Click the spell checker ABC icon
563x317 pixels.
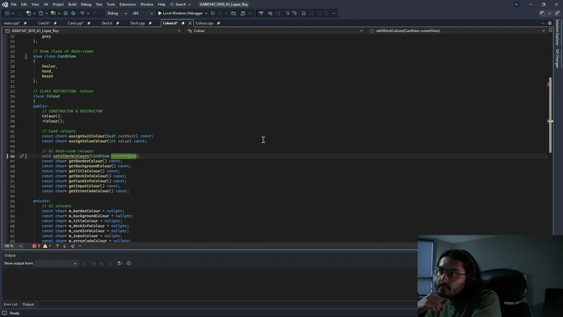click(260, 13)
